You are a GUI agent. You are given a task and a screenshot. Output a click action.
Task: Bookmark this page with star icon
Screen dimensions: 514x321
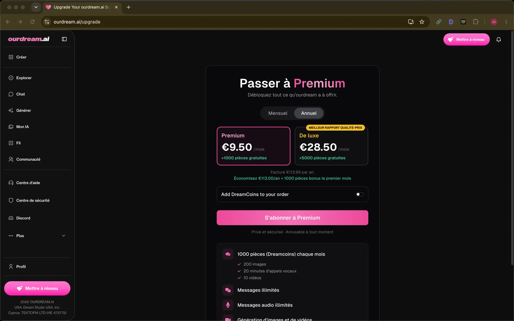pos(422,22)
